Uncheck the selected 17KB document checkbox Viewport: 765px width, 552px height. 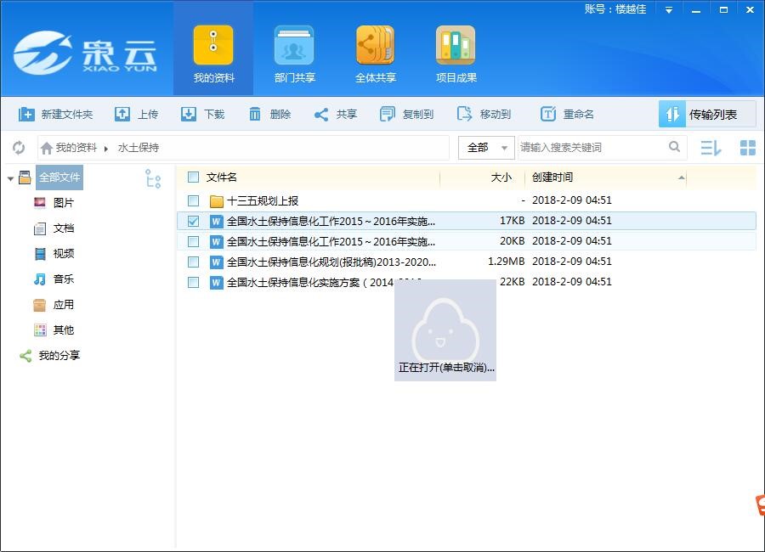point(193,221)
